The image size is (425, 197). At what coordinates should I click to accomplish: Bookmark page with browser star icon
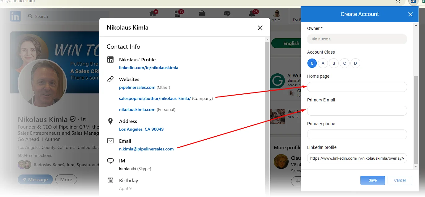(x=398, y=1)
